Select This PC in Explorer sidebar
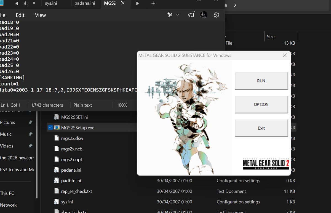 [7, 193]
